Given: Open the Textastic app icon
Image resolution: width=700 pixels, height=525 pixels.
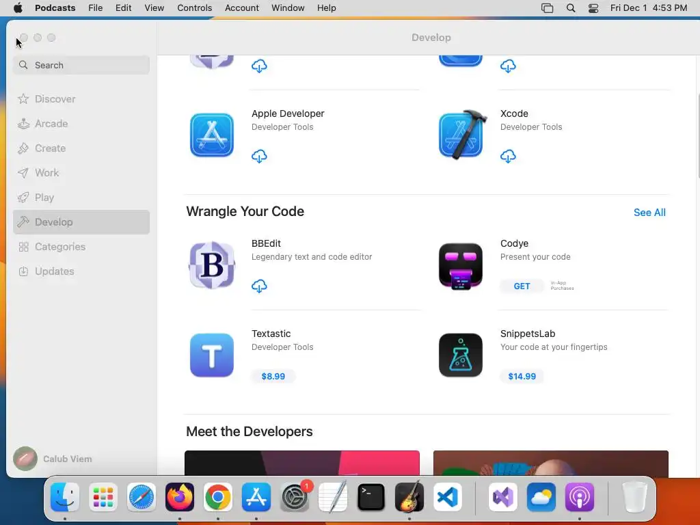Looking at the screenshot, I should pyautogui.click(x=212, y=355).
